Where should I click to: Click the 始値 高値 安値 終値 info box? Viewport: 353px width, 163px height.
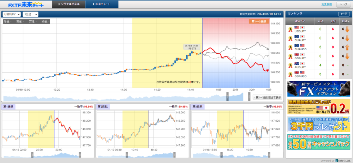point(26,21)
